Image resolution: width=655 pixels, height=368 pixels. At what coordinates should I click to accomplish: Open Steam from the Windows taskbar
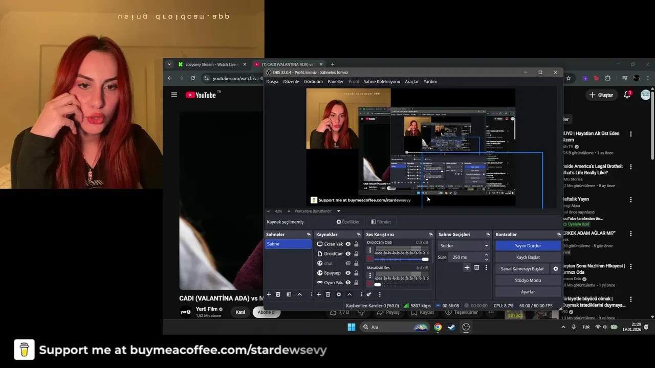click(451, 327)
